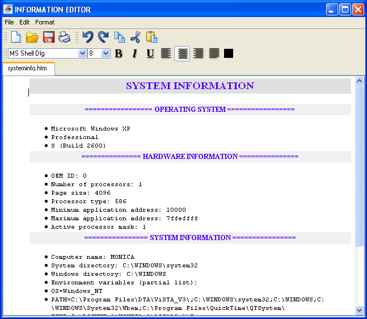Click the OPERATING SYSTEM section heading
Image resolution: width=367 pixels, height=319 pixels.
point(190,110)
